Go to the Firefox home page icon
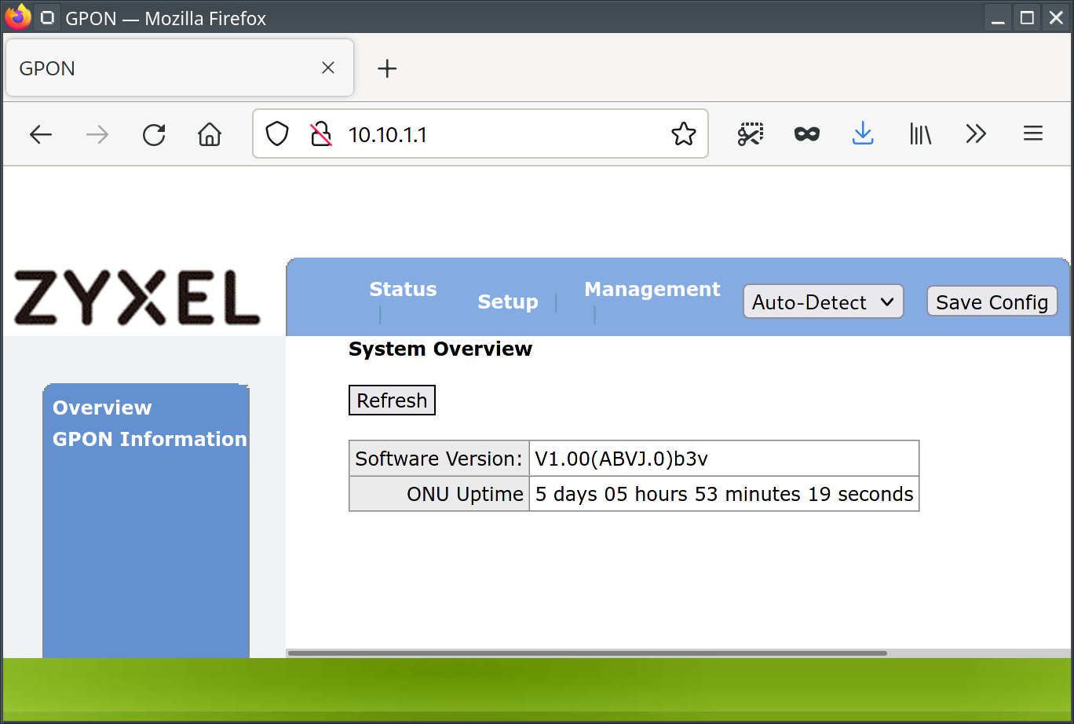 [210, 135]
